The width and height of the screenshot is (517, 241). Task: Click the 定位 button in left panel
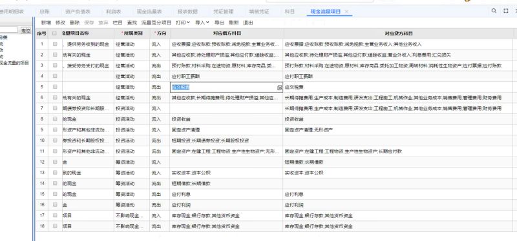coord(26,30)
